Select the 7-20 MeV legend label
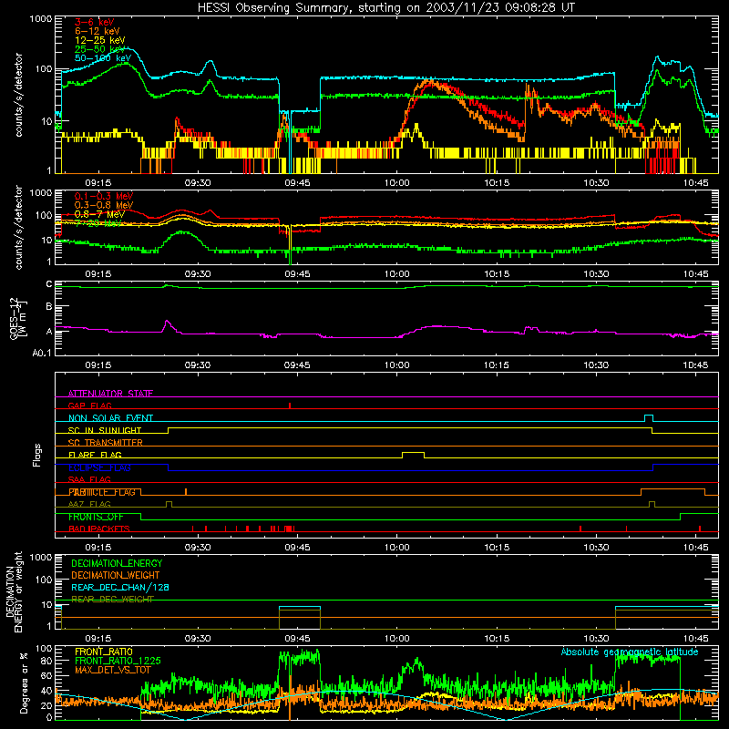 [x=98, y=223]
